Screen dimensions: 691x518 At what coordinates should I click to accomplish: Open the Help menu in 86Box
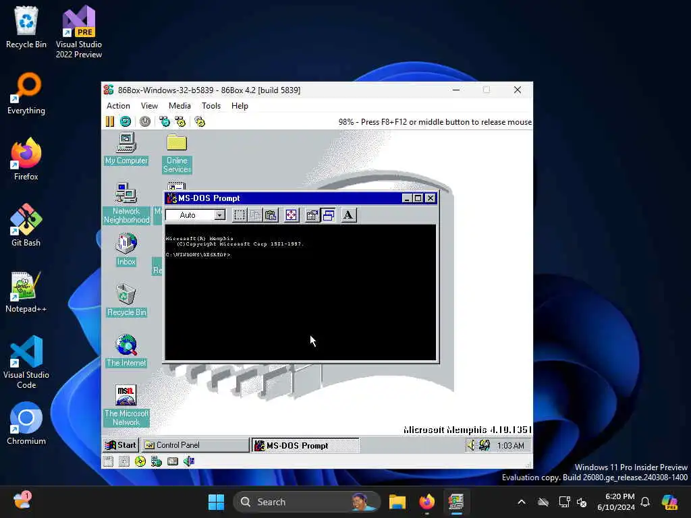[240, 106]
